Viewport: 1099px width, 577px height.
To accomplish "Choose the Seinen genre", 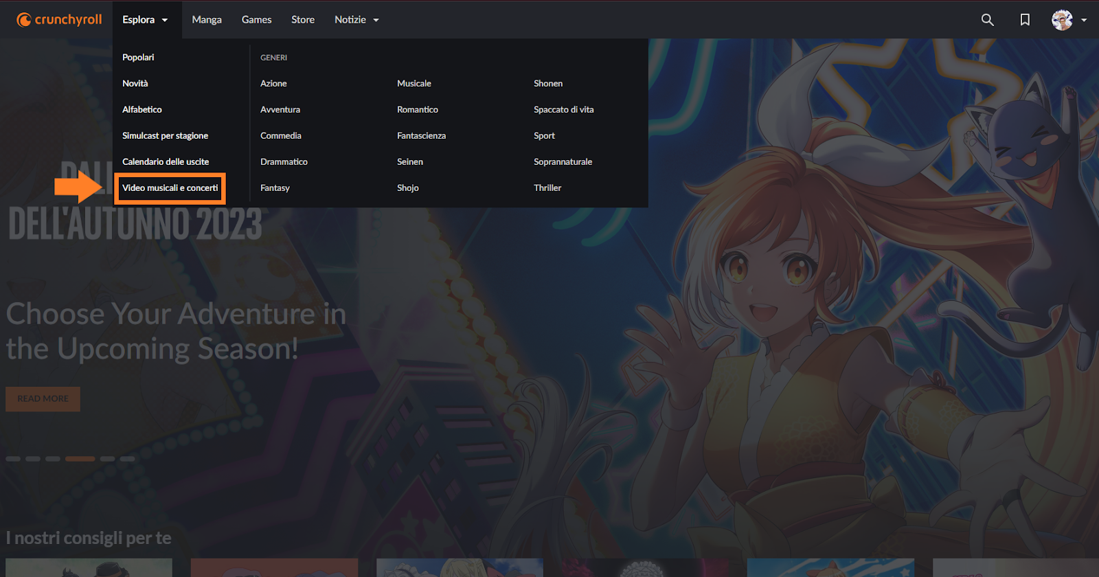I will coord(410,161).
